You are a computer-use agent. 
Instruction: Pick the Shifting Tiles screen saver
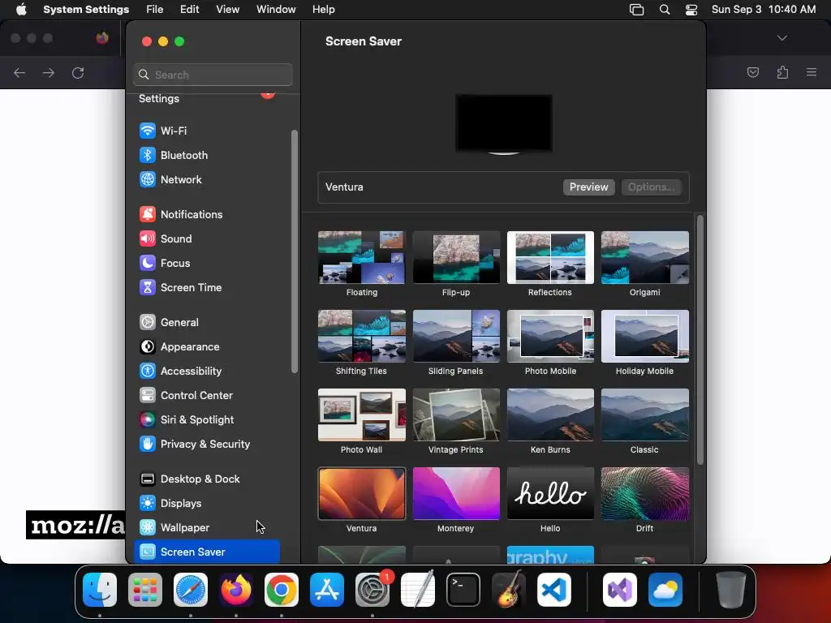coord(362,337)
